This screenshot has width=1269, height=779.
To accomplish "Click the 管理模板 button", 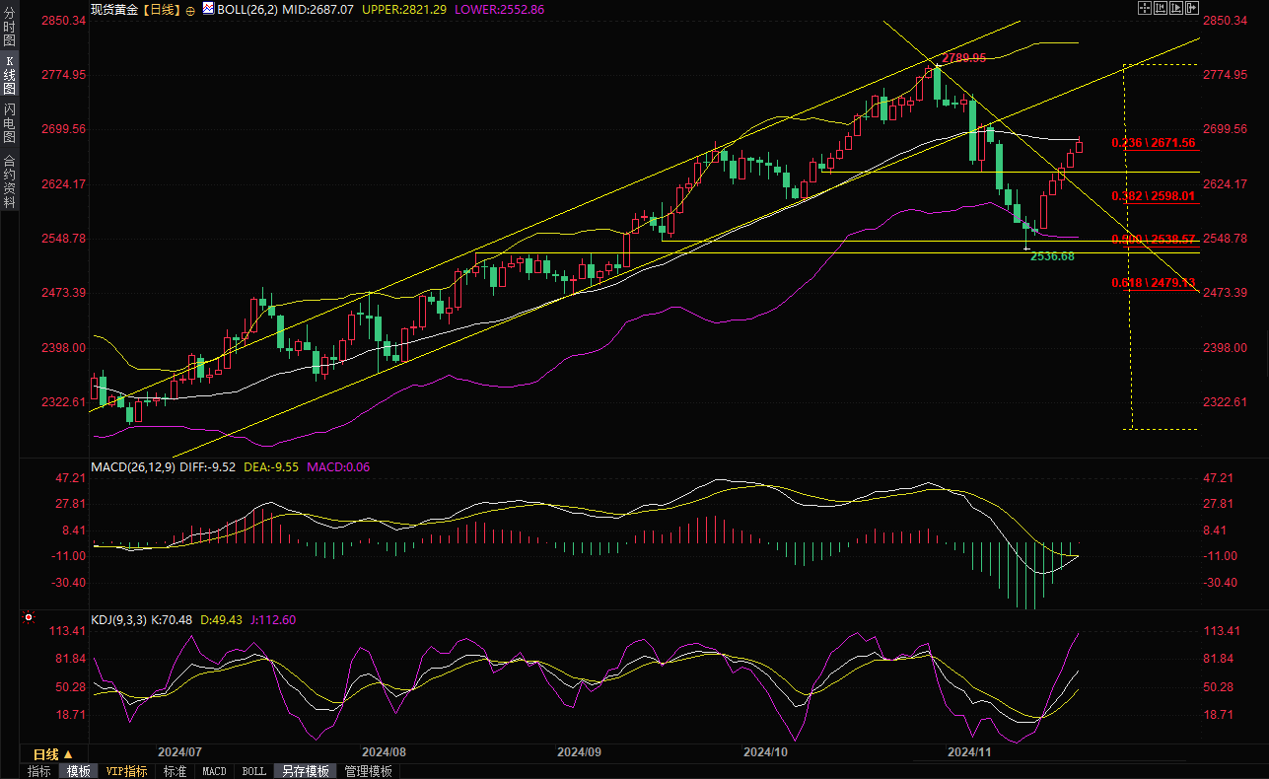I will (368, 771).
